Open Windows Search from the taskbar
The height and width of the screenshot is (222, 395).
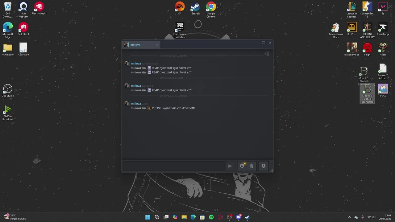pos(157,217)
